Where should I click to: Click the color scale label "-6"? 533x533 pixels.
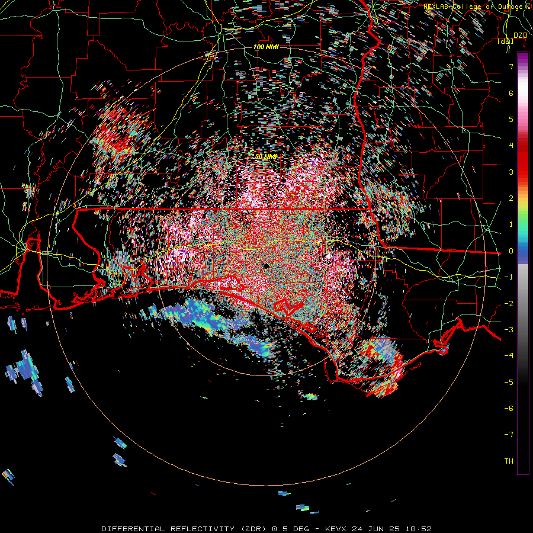click(x=509, y=409)
